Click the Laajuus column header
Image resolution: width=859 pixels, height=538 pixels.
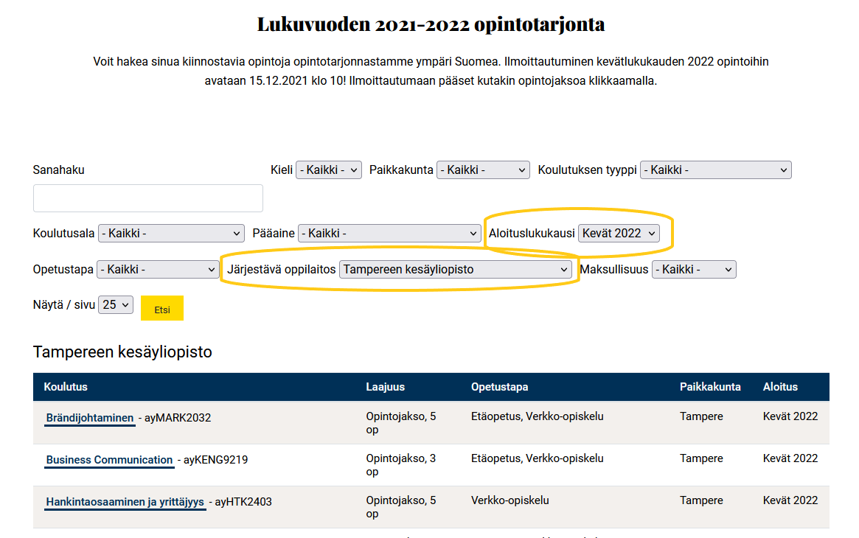[385, 387]
